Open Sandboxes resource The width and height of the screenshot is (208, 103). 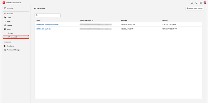10,46
